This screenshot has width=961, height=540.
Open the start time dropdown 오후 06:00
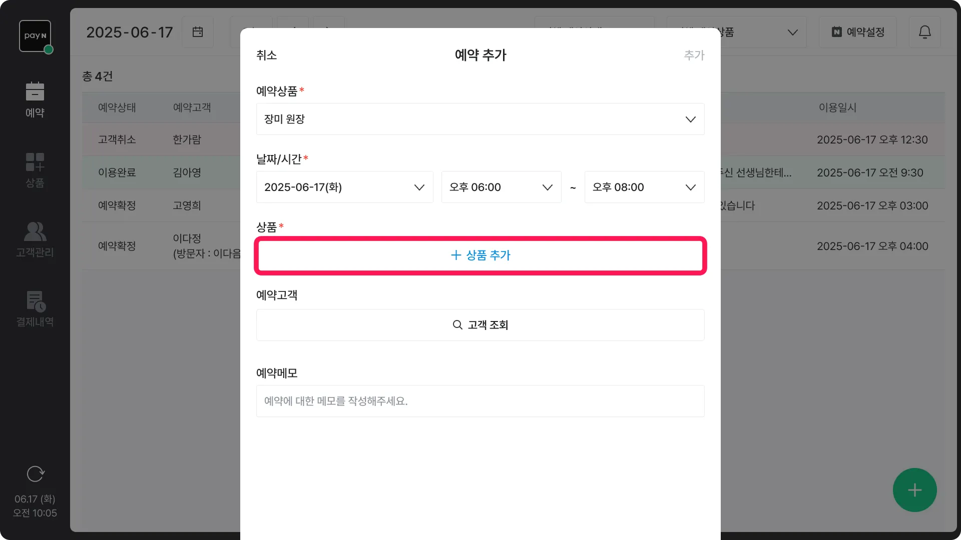501,187
